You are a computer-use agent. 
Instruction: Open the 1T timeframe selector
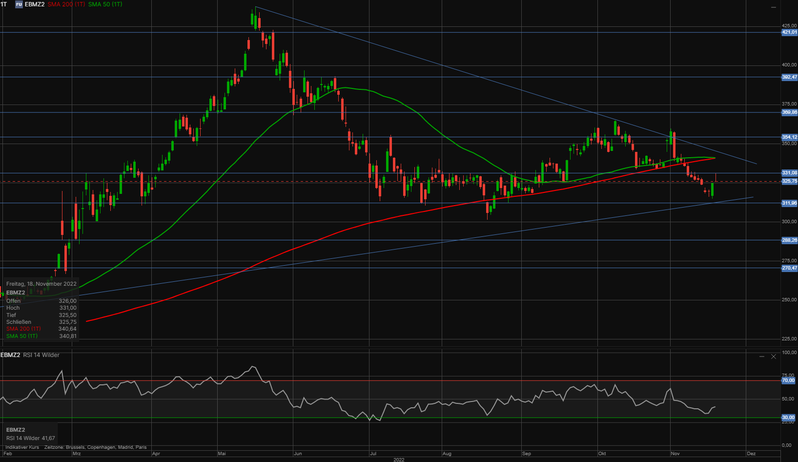pyautogui.click(x=4, y=4)
